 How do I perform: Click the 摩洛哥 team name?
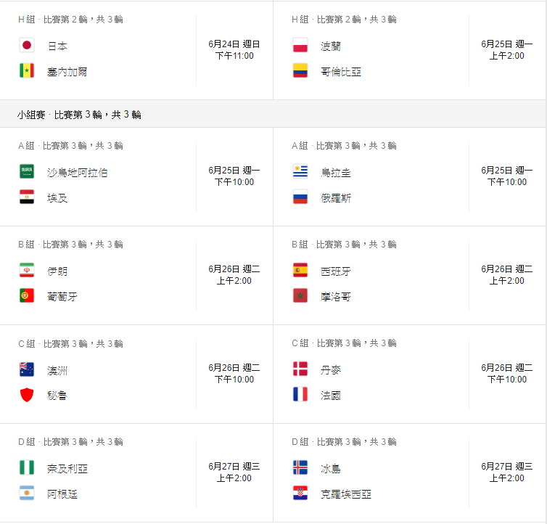[336, 297]
